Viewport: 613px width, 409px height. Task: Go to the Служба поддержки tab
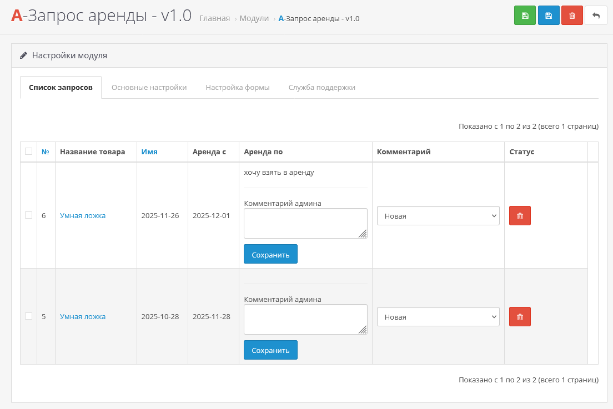321,88
